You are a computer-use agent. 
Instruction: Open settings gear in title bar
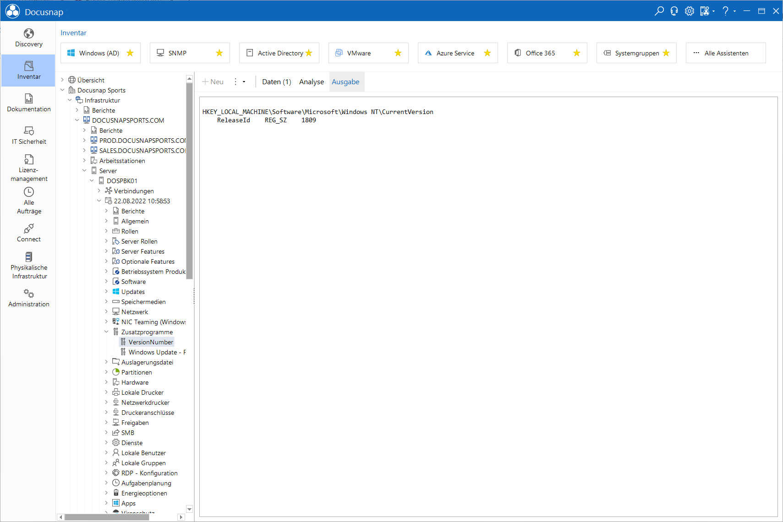click(690, 11)
